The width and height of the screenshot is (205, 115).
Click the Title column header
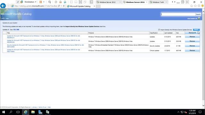pyautogui.click(x=47, y=33)
